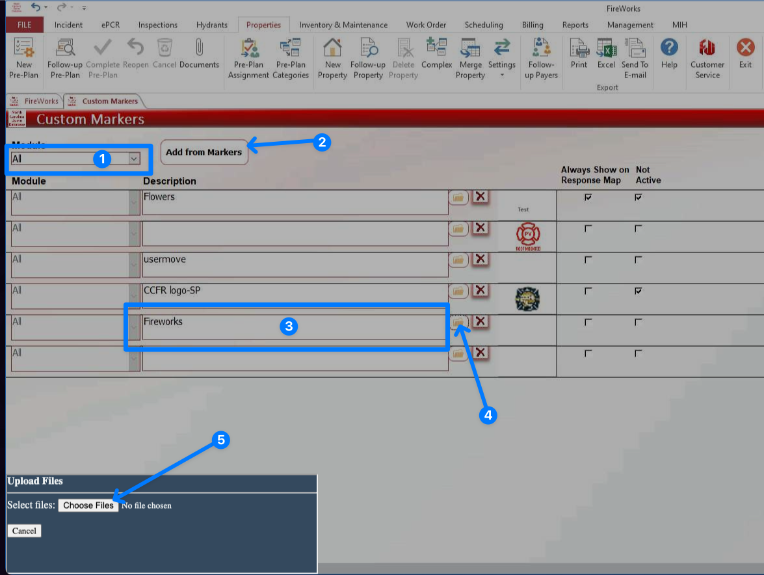Viewport: 764px width, 575px height.
Task: Click the Roof Mounted PV marker thumbnail
Action: coord(528,236)
